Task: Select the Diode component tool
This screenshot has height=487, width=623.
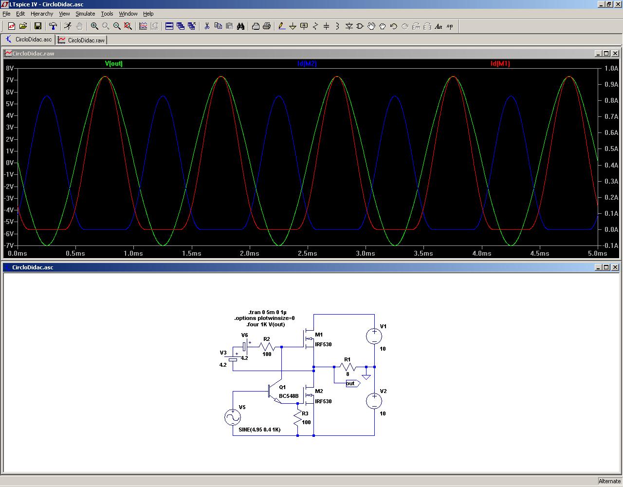Action: (x=348, y=26)
